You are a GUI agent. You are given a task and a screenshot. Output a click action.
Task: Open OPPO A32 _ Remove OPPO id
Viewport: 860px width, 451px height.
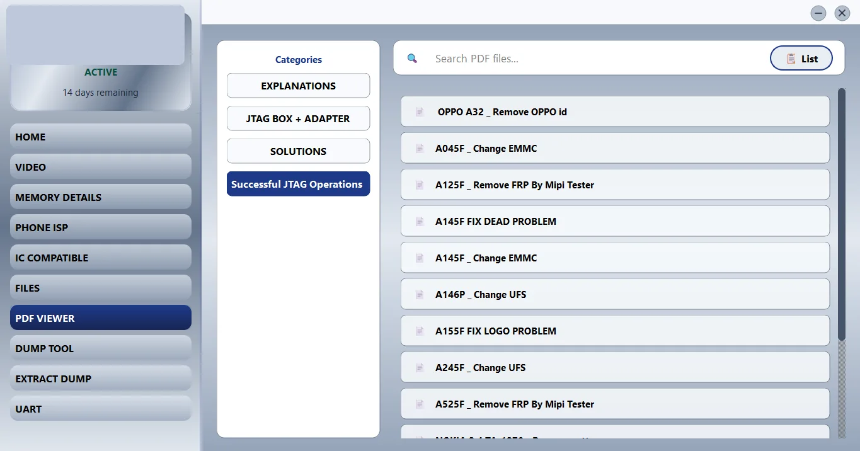(615, 111)
